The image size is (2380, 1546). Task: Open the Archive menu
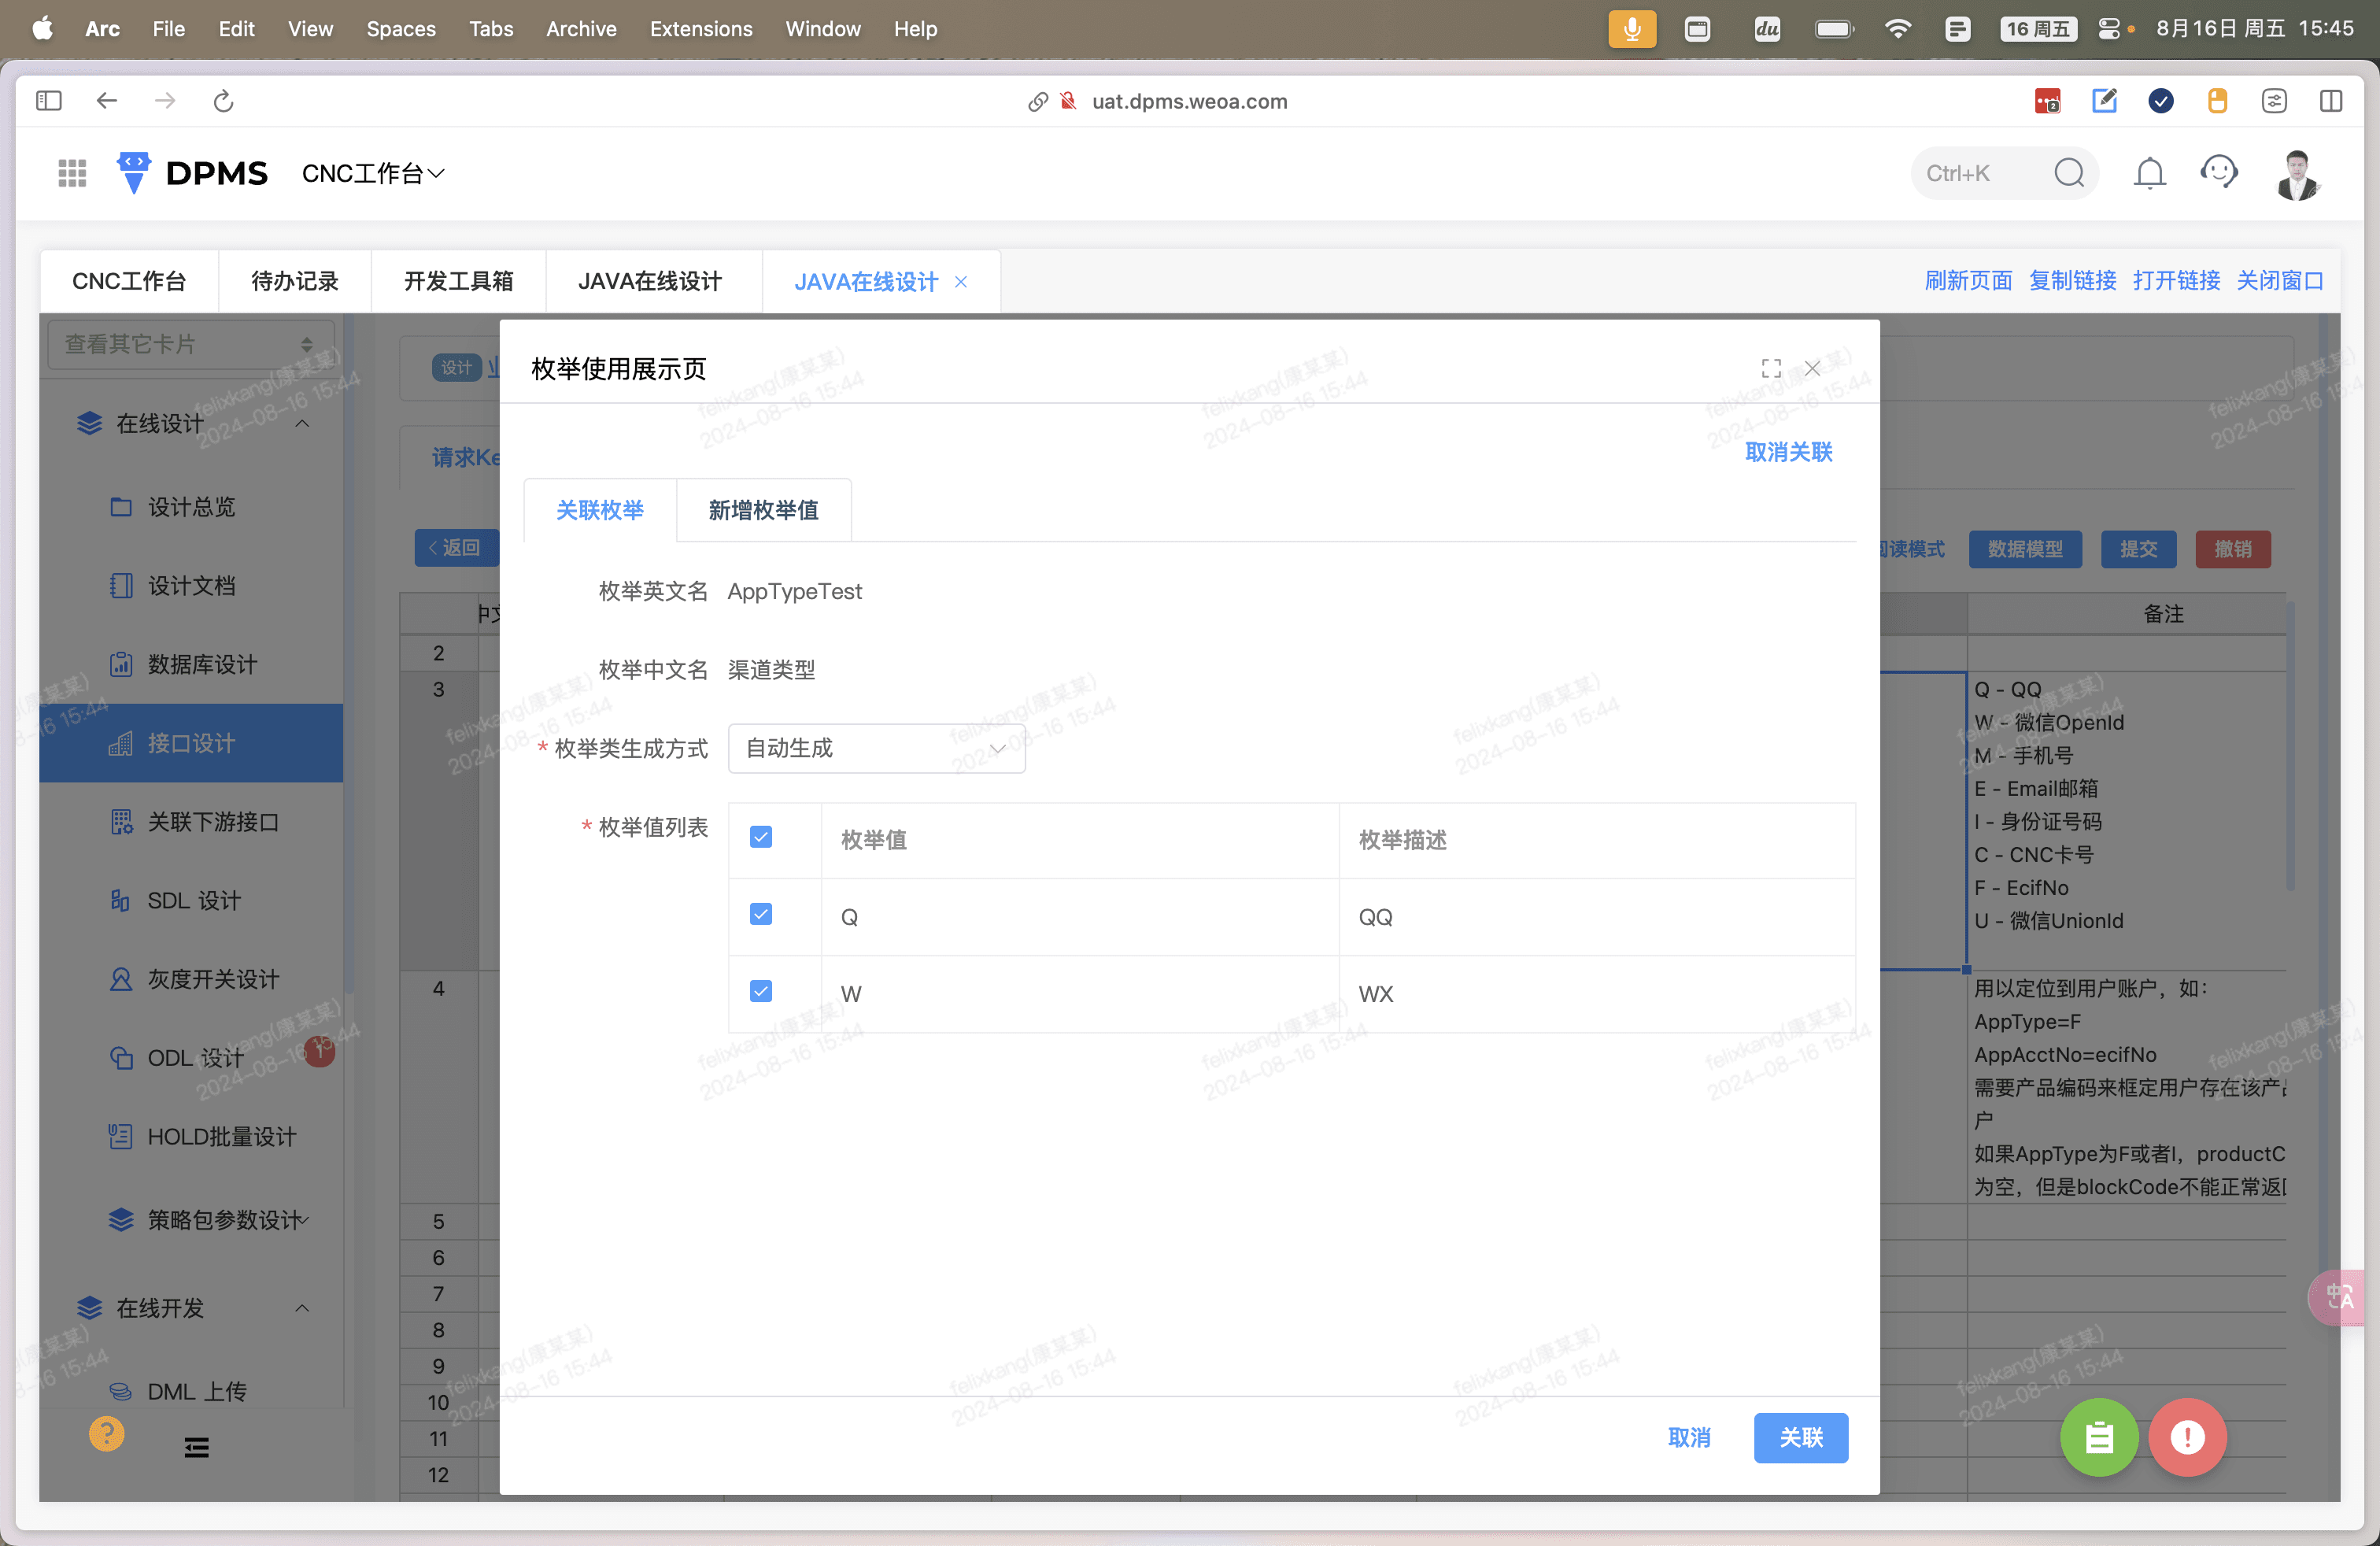tap(581, 29)
